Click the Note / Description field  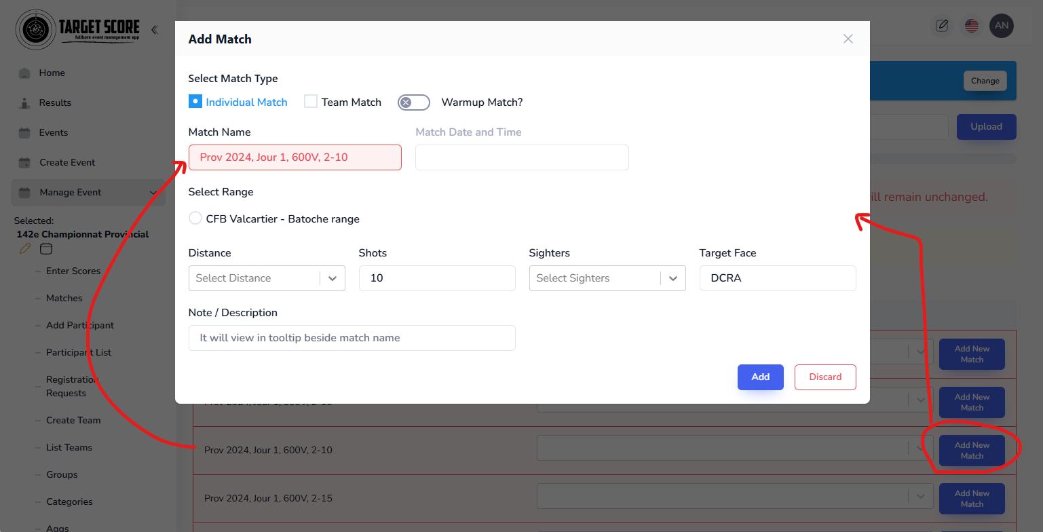coord(352,338)
